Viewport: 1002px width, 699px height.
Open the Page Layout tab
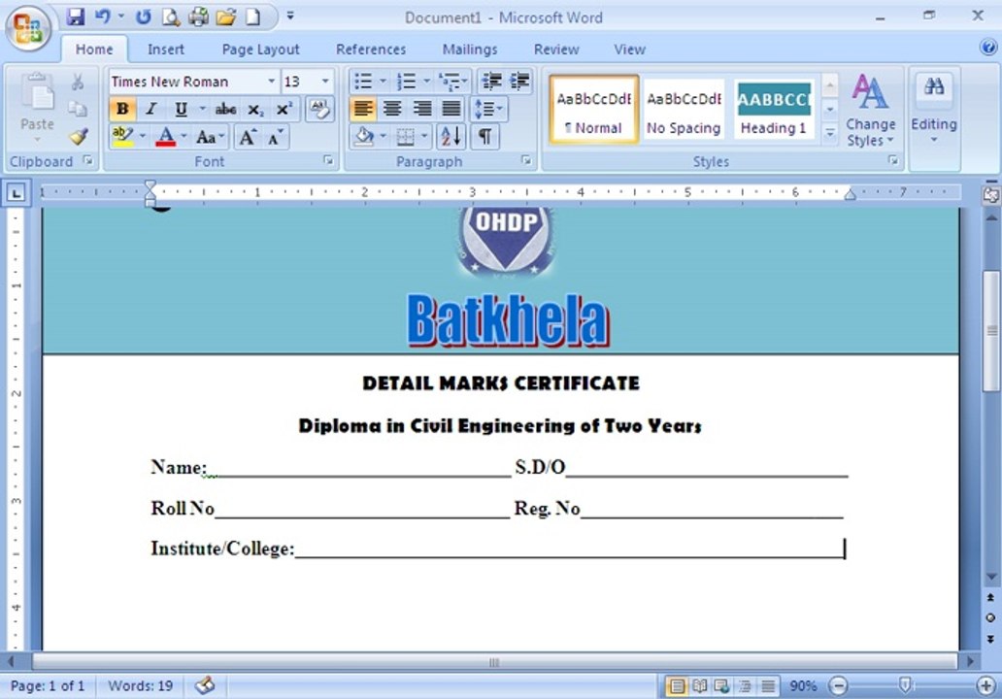point(260,50)
